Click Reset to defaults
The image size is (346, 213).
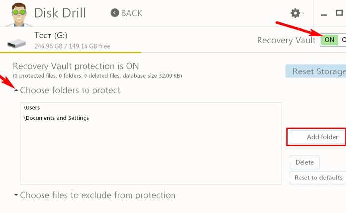click(x=318, y=177)
